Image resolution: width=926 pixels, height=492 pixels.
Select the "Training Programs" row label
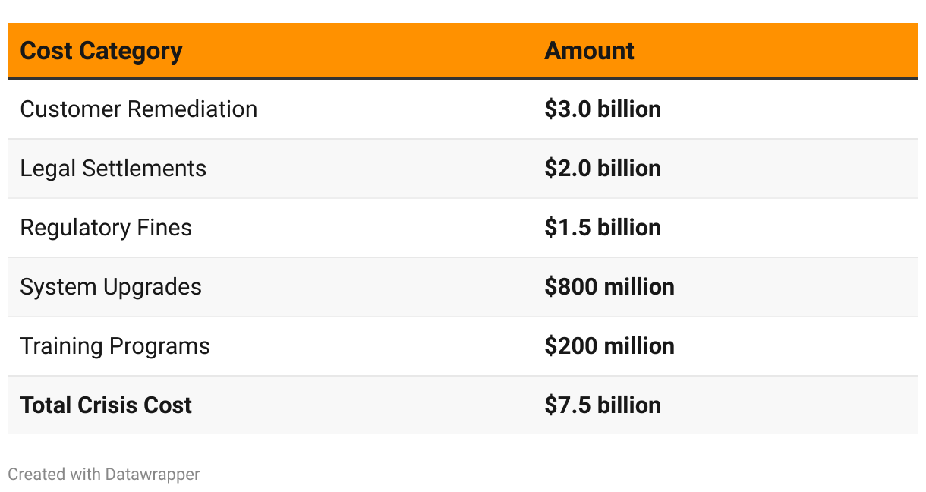pyautogui.click(x=115, y=346)
